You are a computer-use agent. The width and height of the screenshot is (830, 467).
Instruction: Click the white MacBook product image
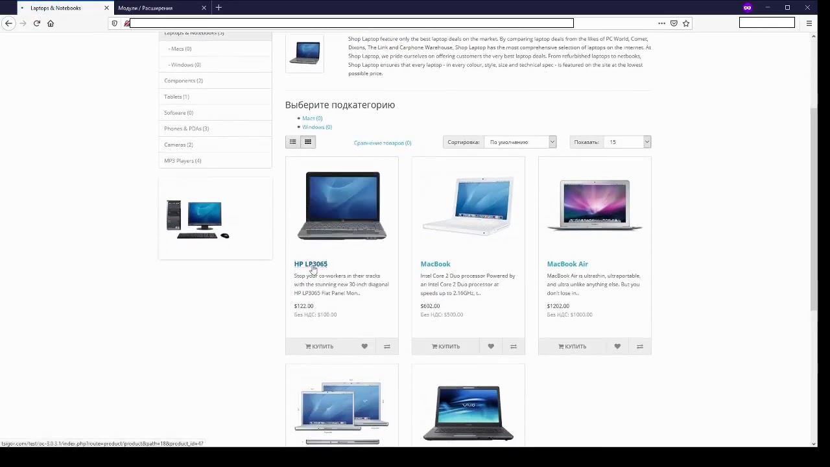point(468,206)
